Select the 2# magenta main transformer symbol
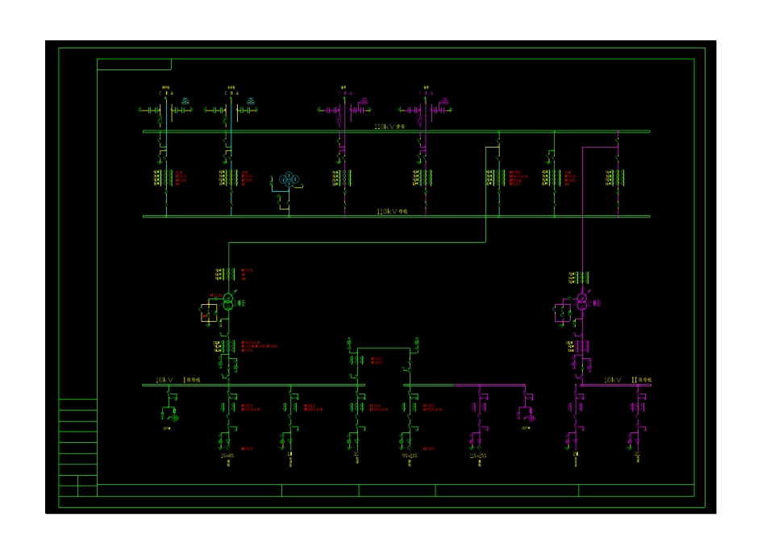766x542 pixels. pos(582,302)
